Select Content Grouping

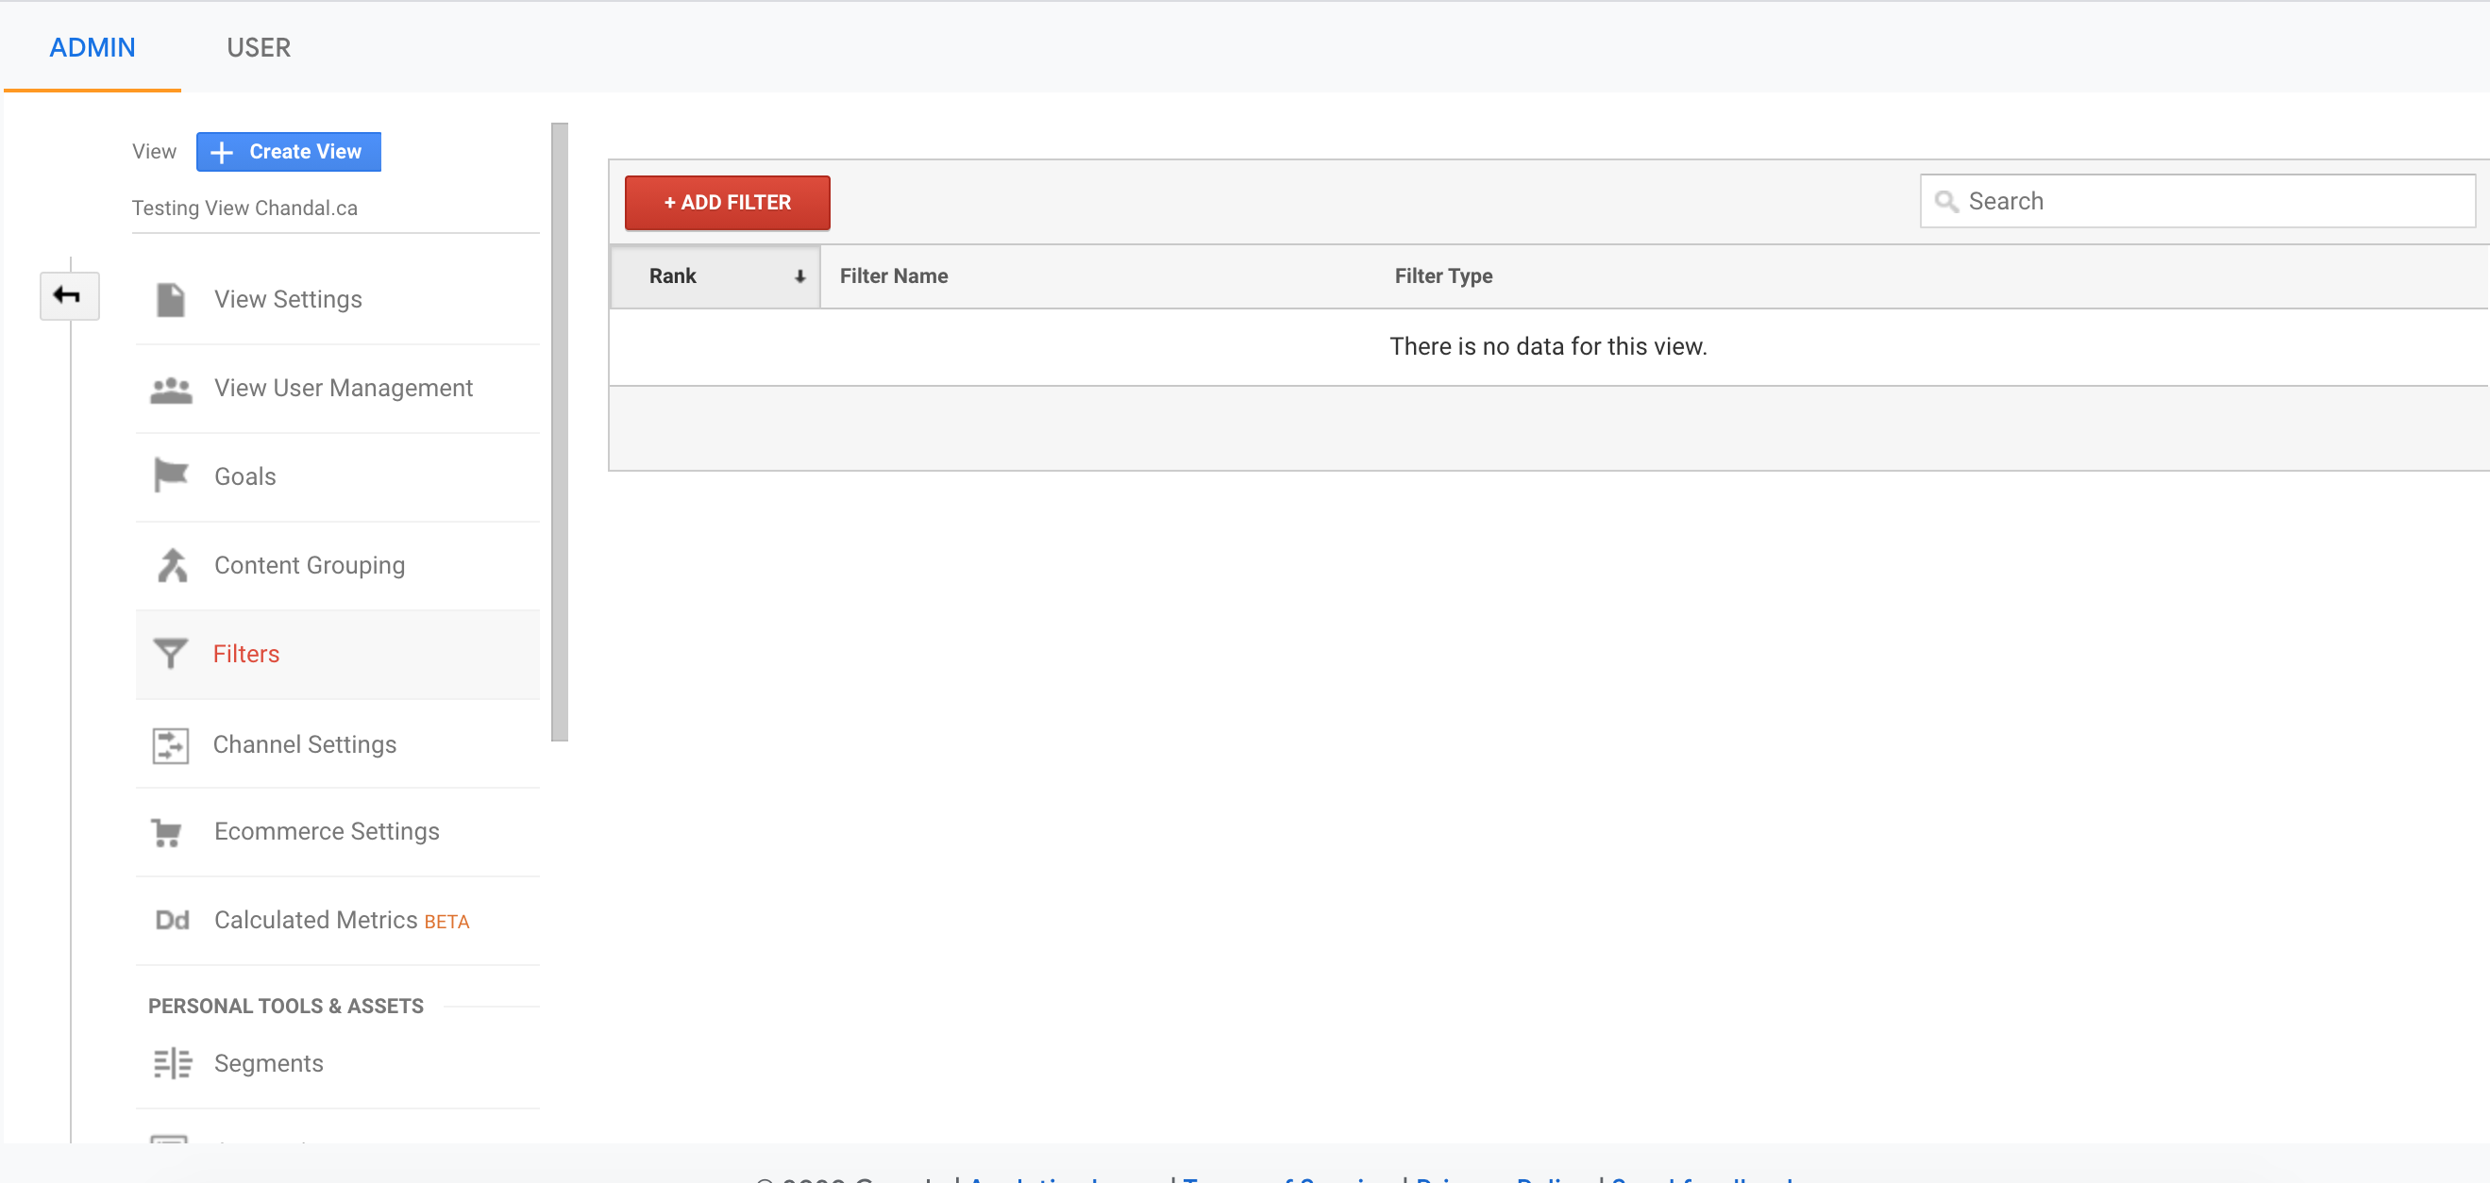(310, 564)
